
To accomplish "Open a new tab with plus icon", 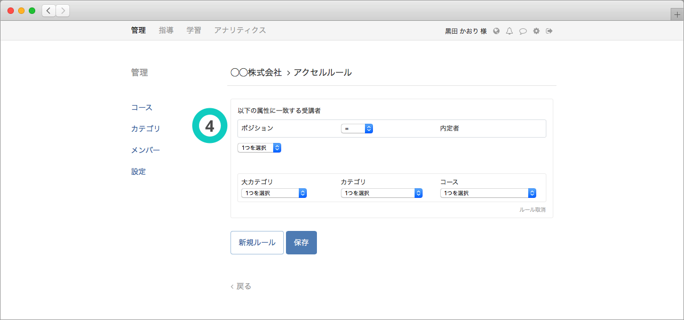I will pos(677,15).
